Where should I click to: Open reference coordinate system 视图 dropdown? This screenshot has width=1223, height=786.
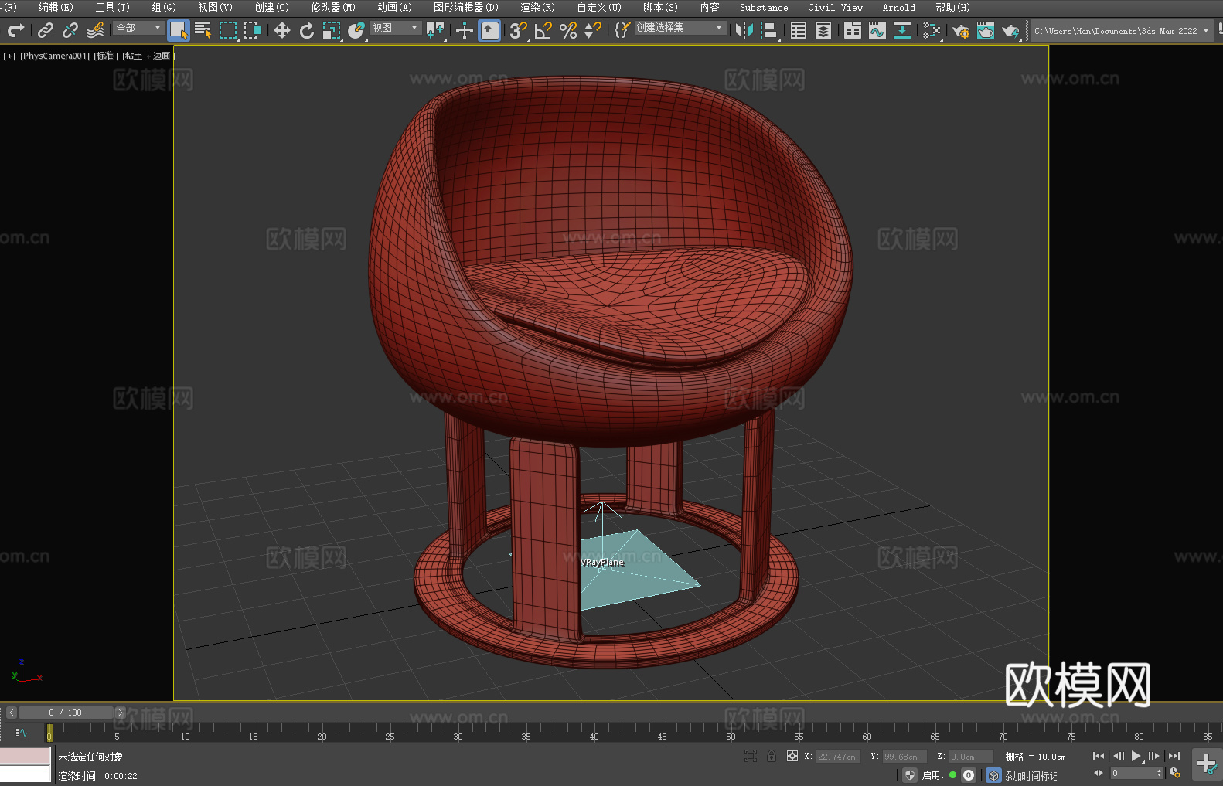[395, 28]
